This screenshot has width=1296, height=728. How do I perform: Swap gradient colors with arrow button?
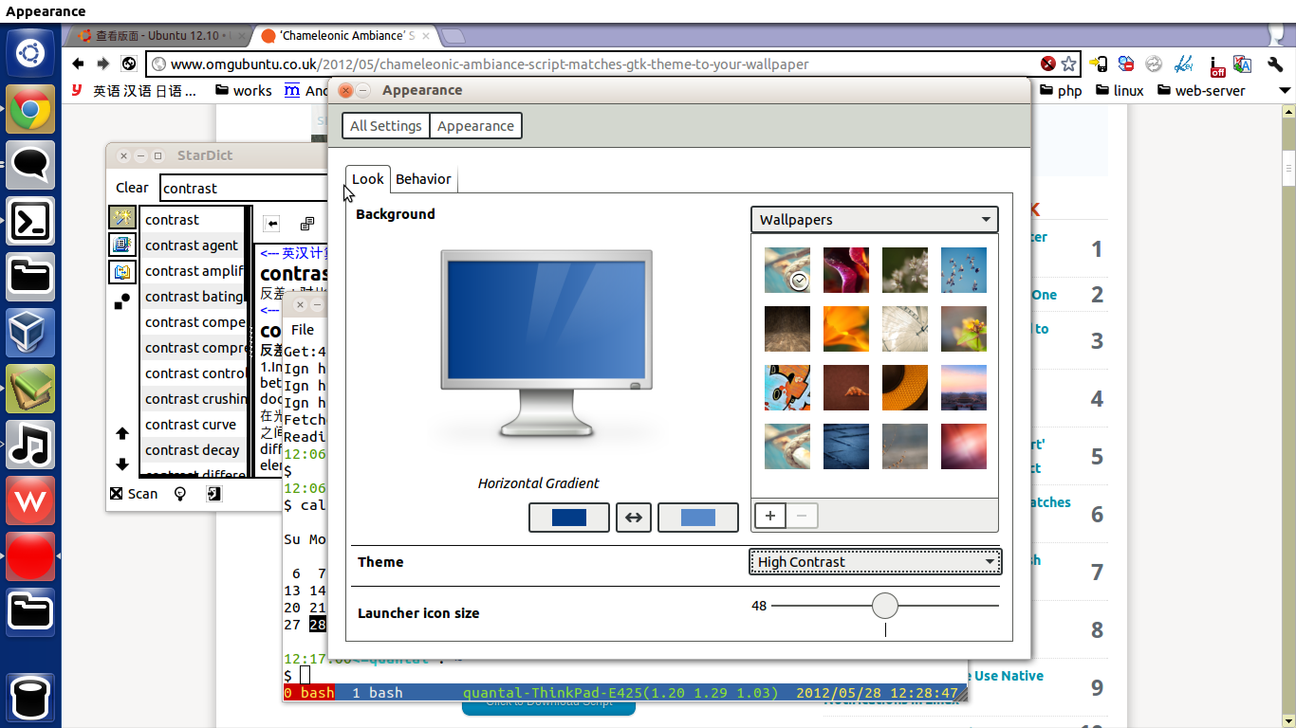click(634, 518)
